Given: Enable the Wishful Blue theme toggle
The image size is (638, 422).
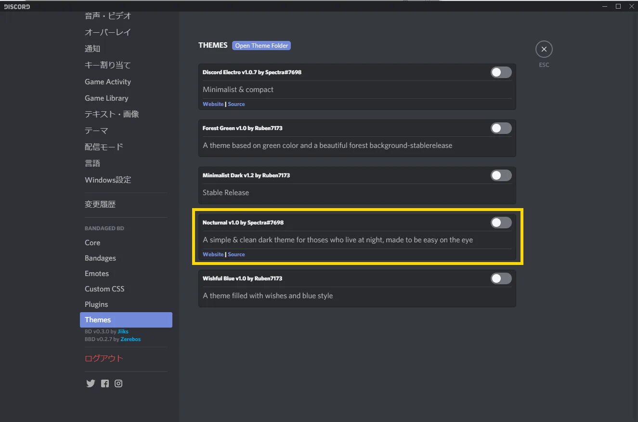Looking at the screenshot, I should 501,278.
